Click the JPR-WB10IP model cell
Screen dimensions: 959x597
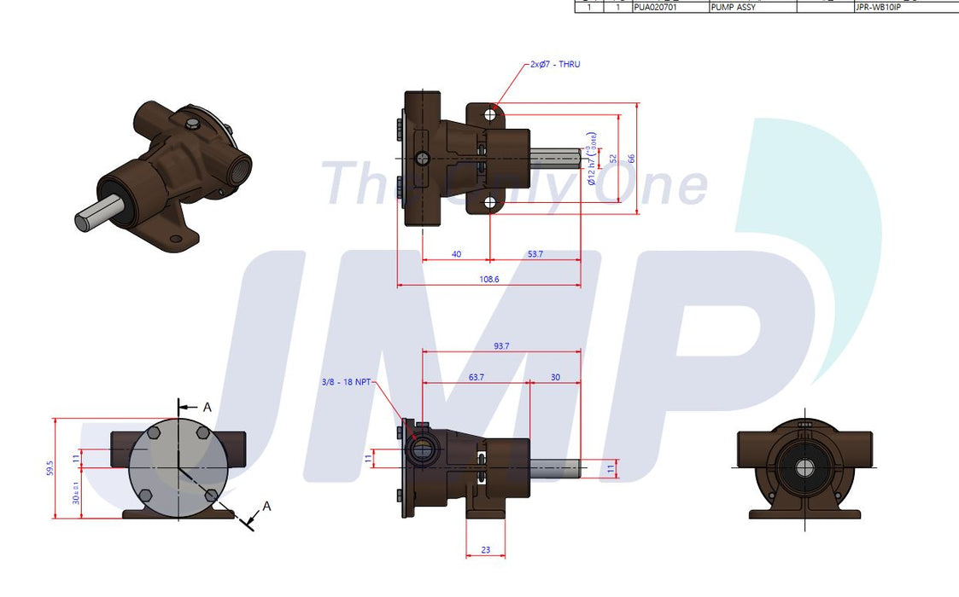pyautogui.click(x=906, y=8)
